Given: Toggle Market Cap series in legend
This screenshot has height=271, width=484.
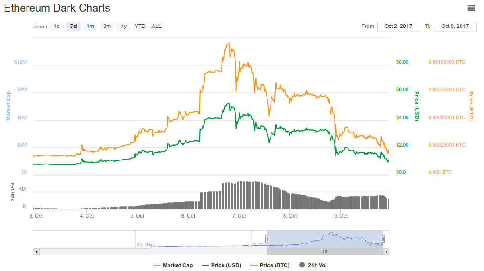Looking at the screenshot, I should click(x=173, y=265).
